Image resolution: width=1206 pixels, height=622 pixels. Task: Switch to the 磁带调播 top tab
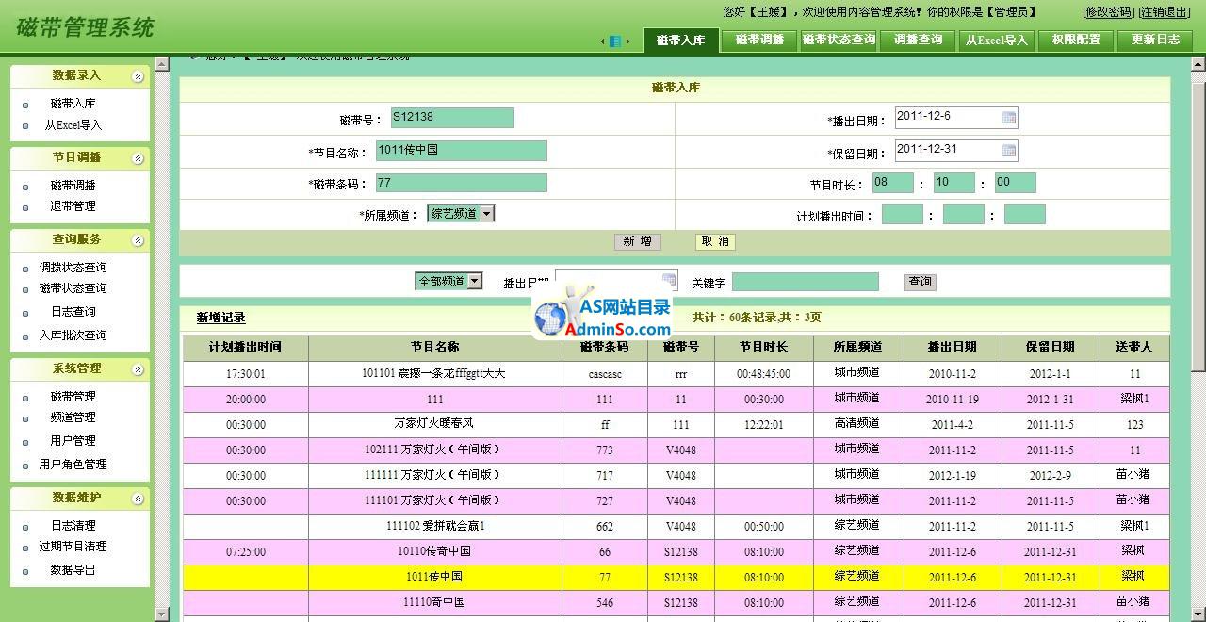[x=759, y=41]
